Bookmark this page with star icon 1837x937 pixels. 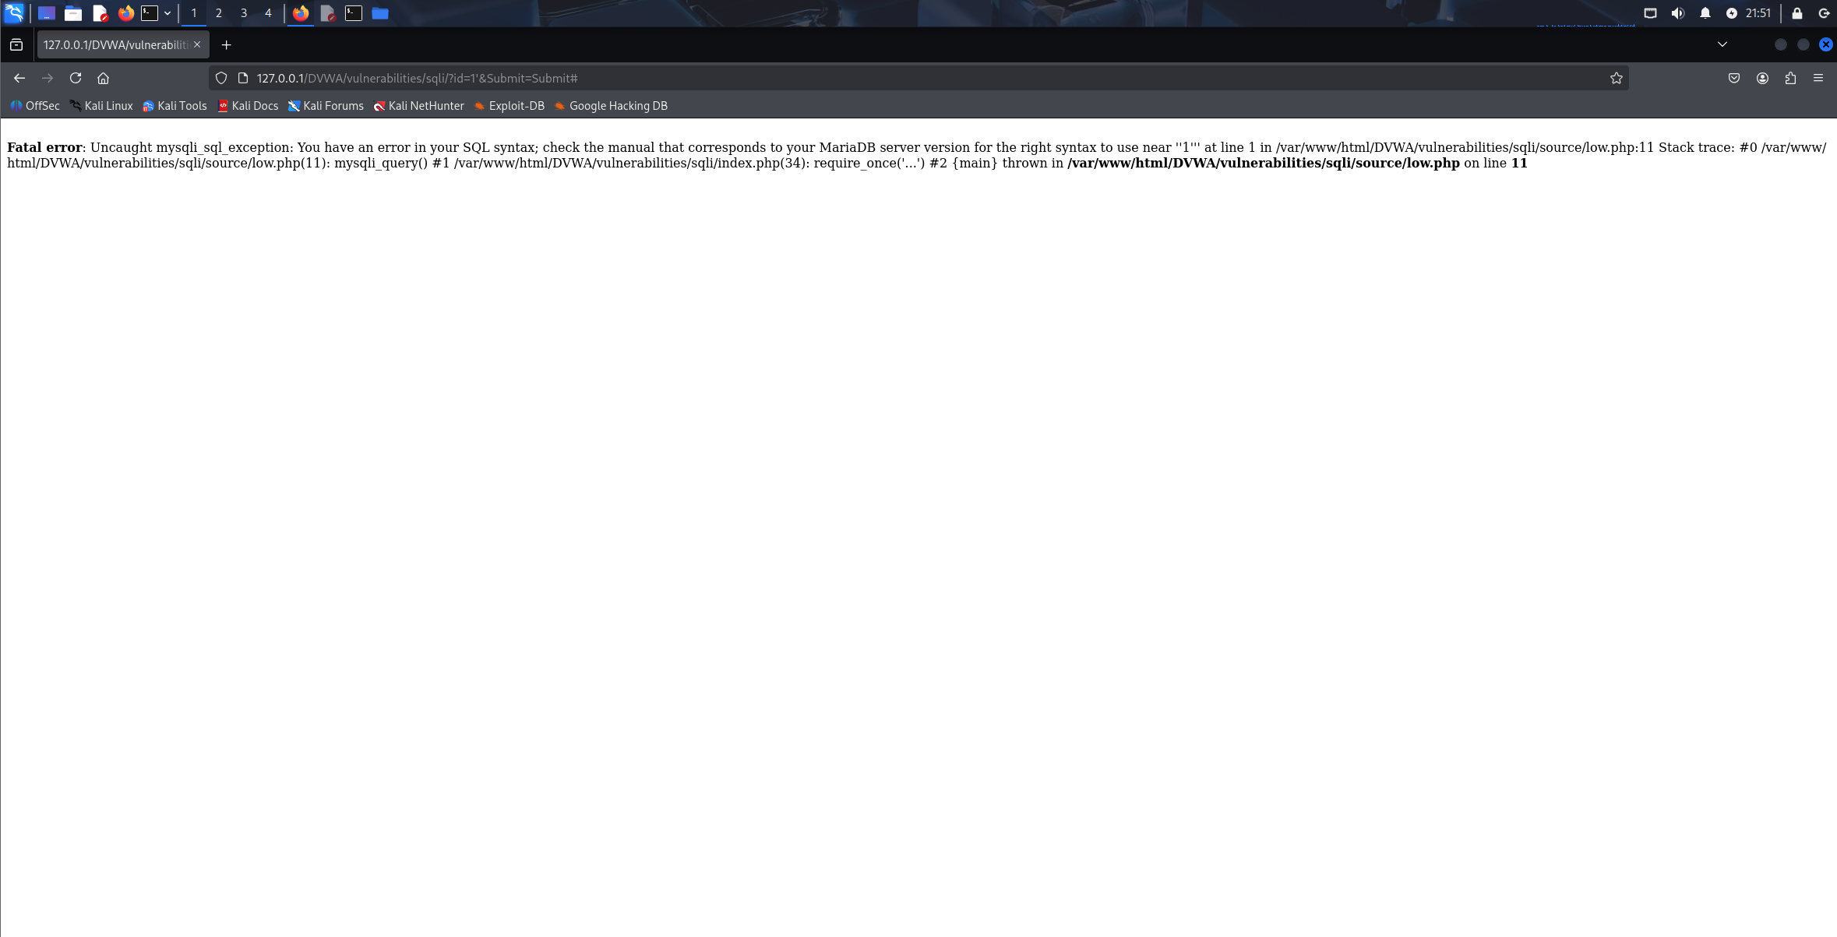[x=1616, y=78]
